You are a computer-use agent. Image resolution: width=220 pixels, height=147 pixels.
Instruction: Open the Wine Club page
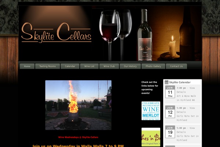109,66
